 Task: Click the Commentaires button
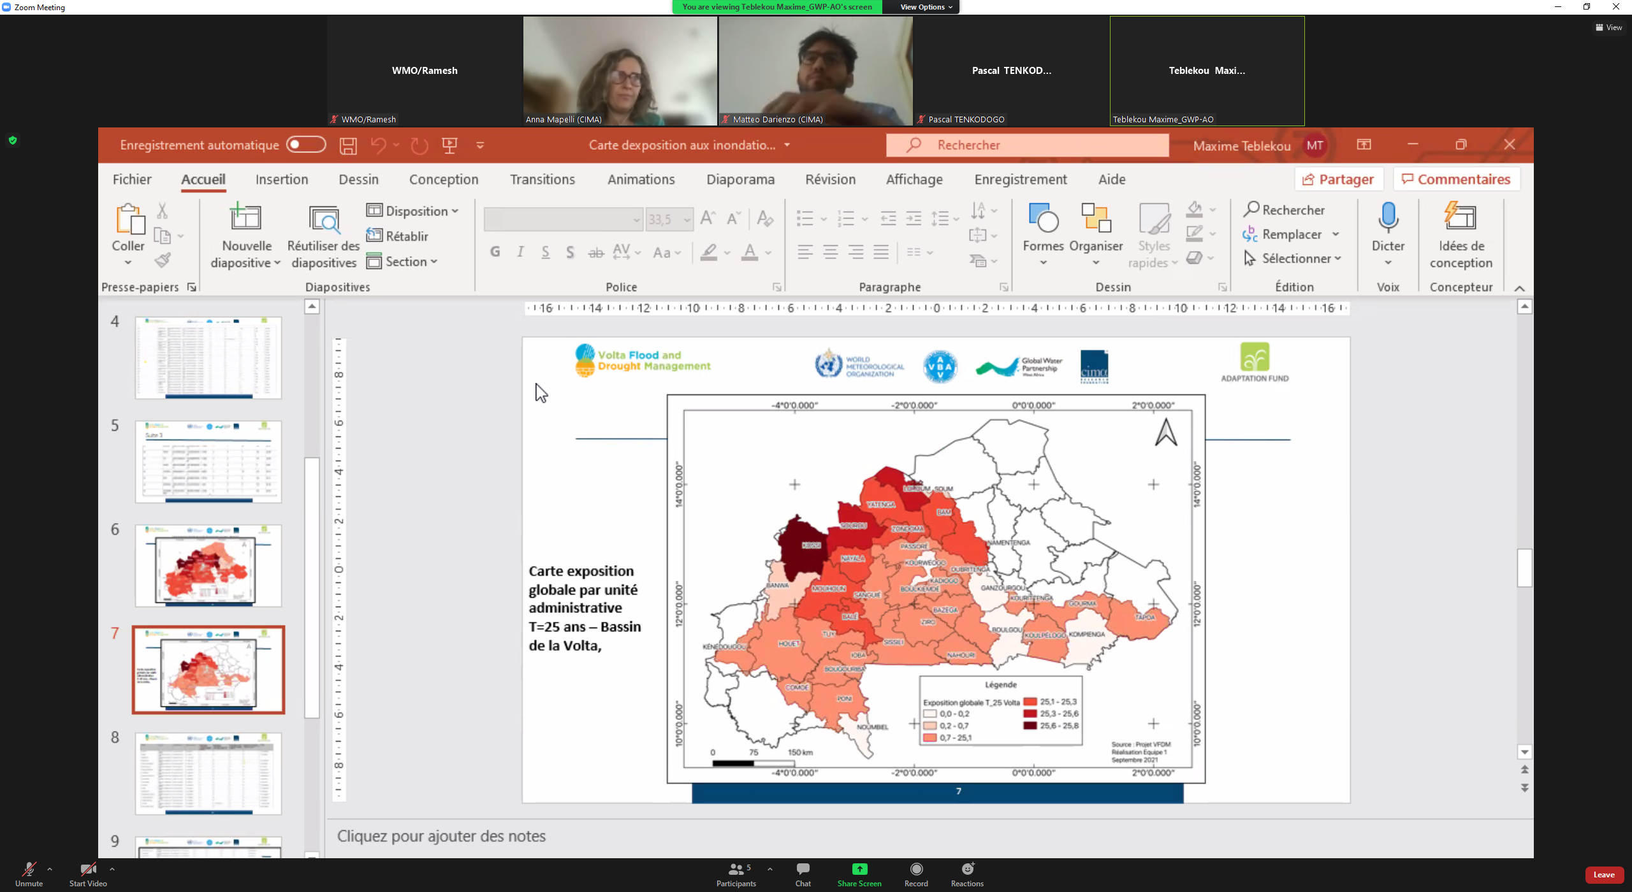(1457, 180)
